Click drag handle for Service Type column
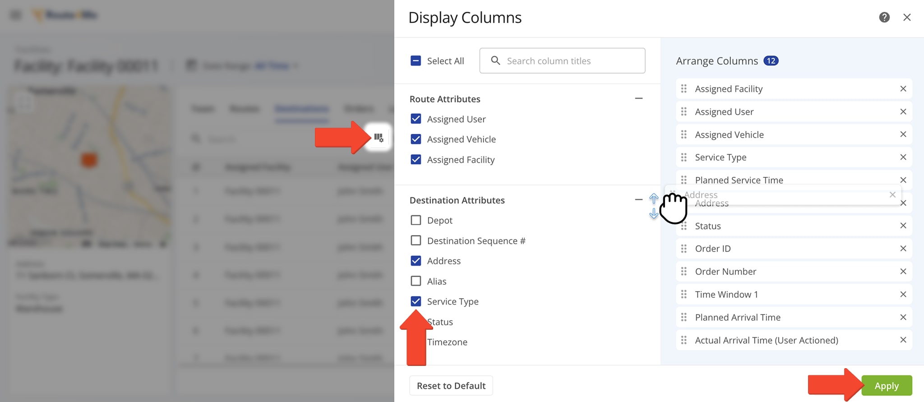924x402 pixels. (684, 157)
